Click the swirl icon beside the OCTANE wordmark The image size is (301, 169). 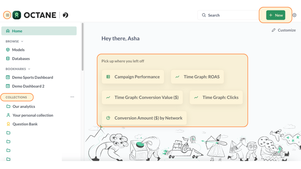click(66, 15)
